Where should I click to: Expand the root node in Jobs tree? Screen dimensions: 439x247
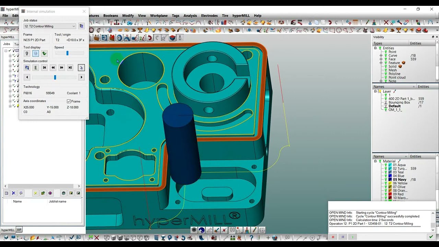[6, 50]
